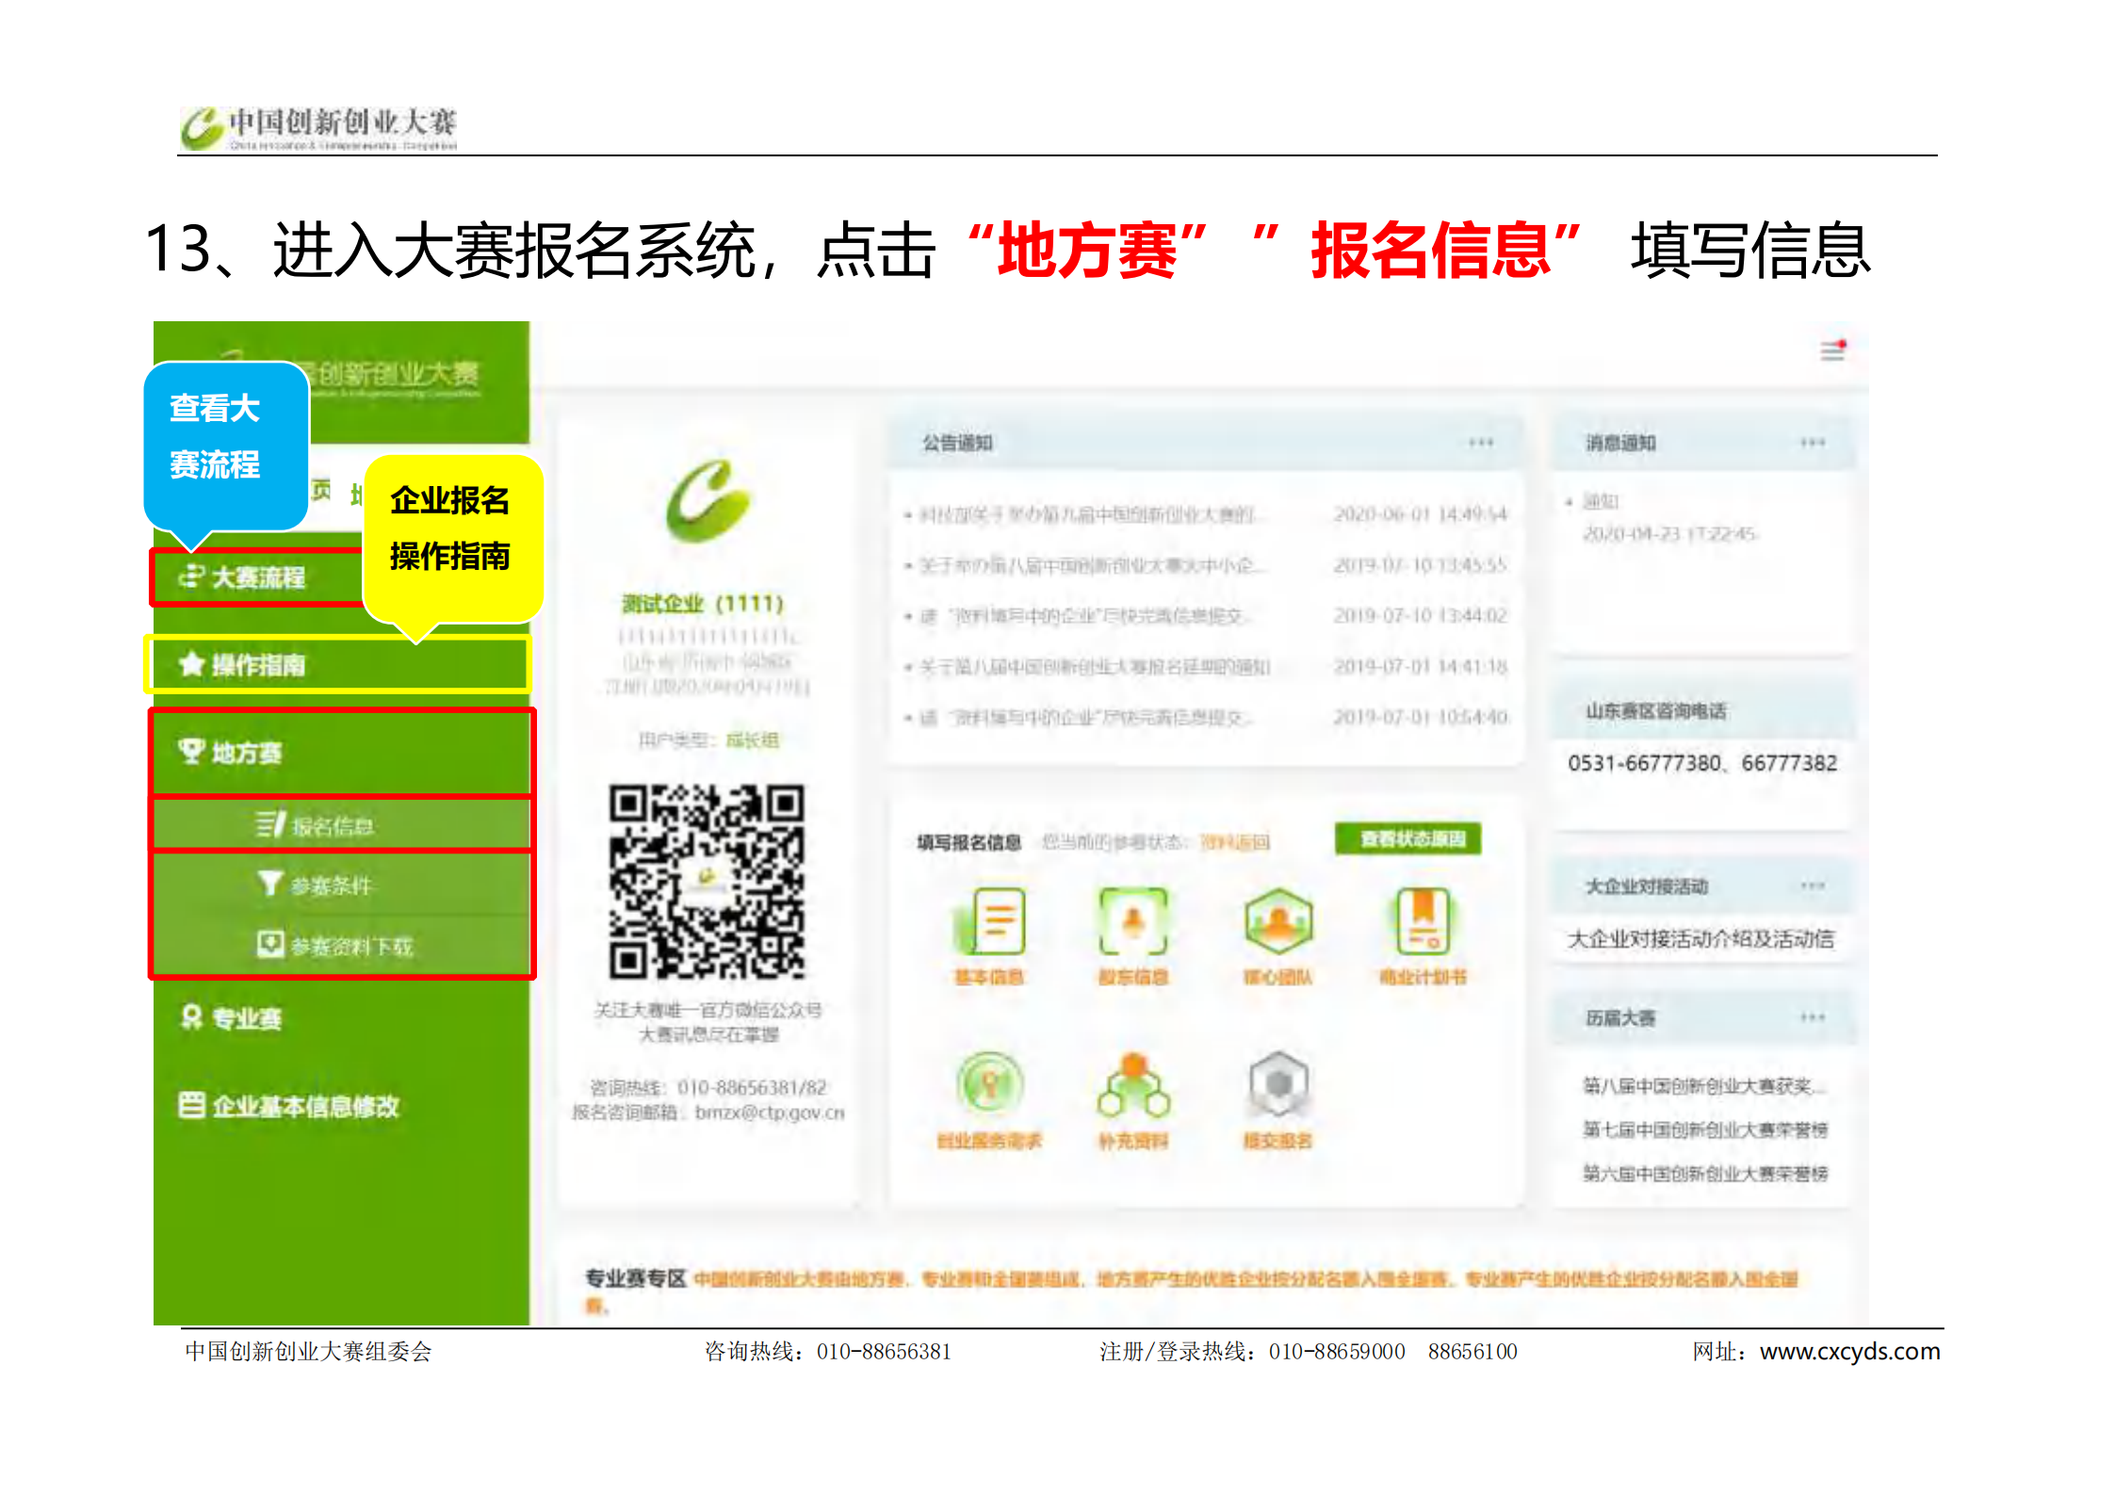Open the 核心团队 core team icon

click(x=1277, y=923)
